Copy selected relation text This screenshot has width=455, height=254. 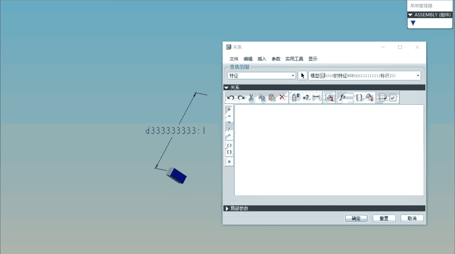[262, 98]
